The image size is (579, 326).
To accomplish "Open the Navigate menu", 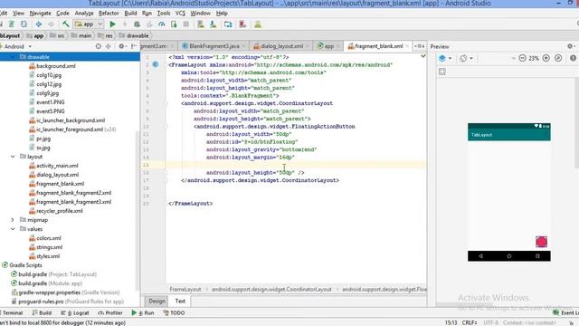I will [x=40, y=14].
